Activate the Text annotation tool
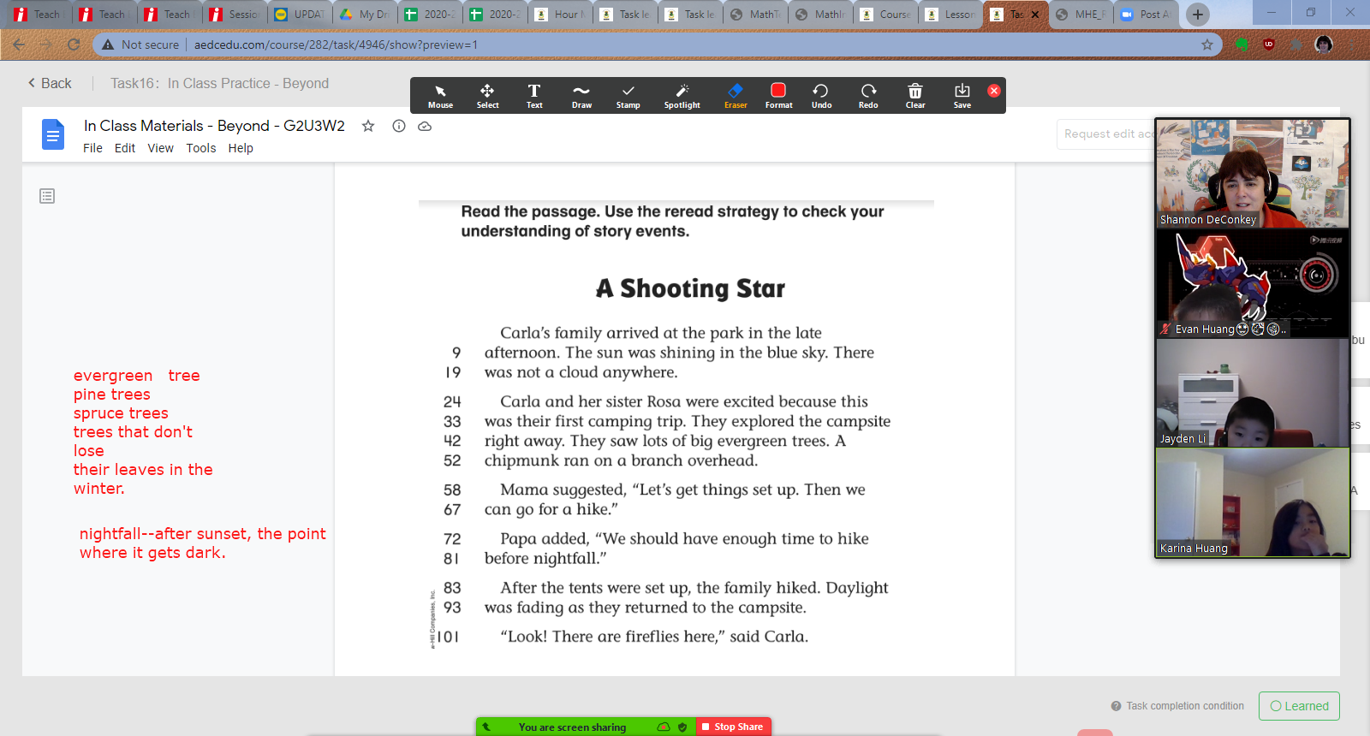This screenshot has width=1370, height=736. point(534,96)
